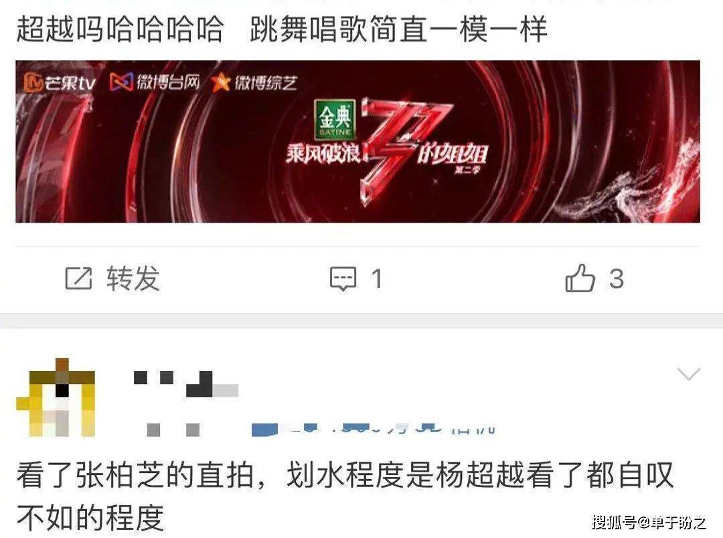Open the comment bubble icon
This screenshot has width=723, height=538.
(343, 279)
